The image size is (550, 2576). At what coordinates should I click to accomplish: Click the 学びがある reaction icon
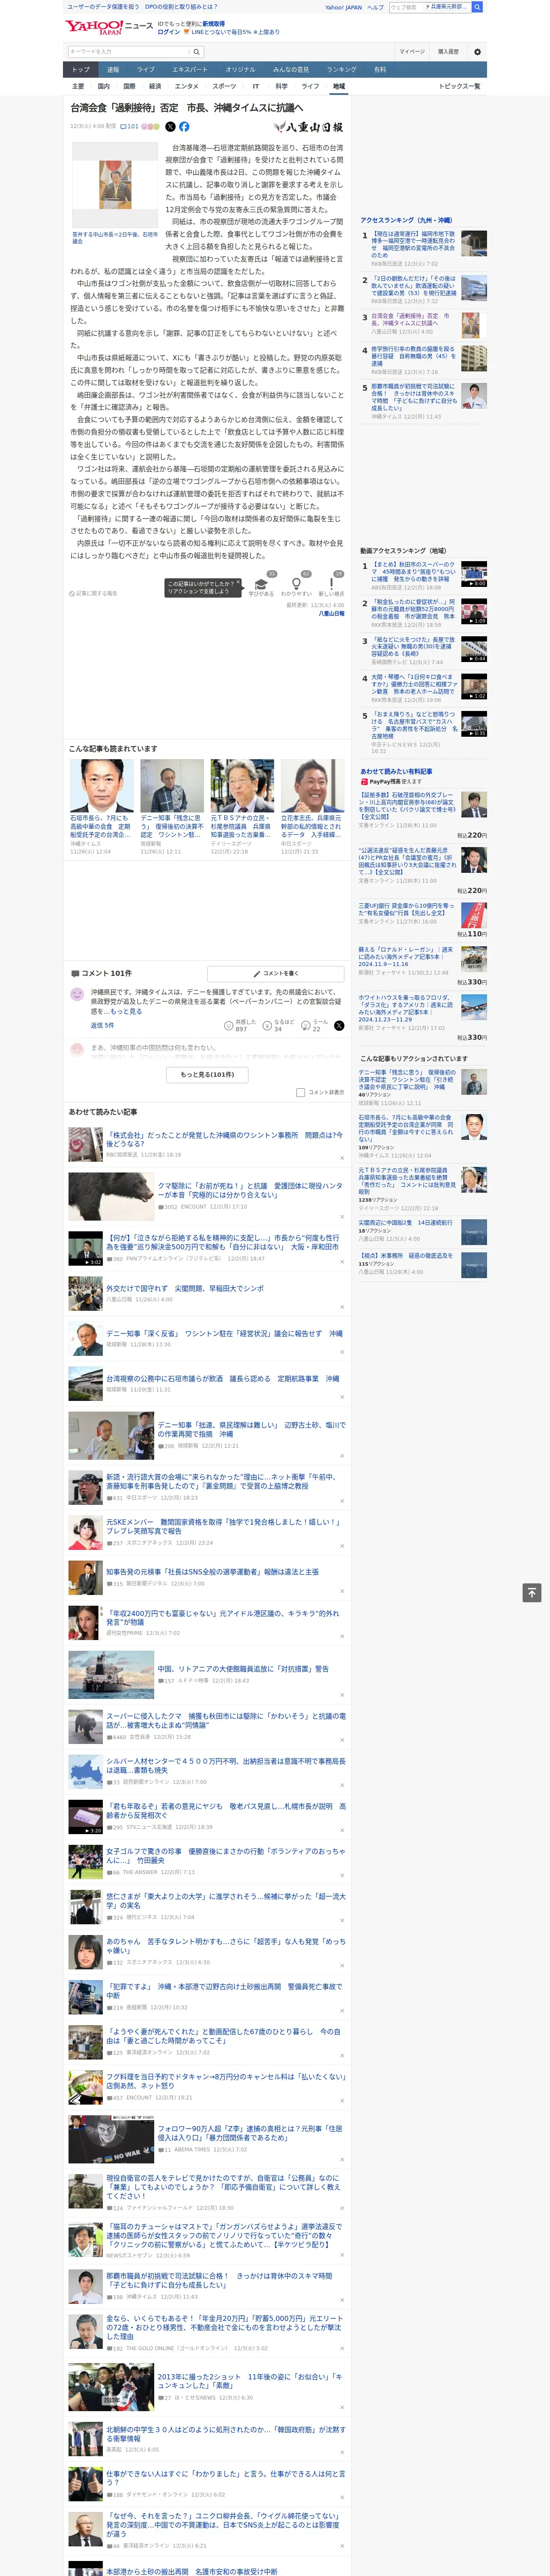[x=262, y=583]
